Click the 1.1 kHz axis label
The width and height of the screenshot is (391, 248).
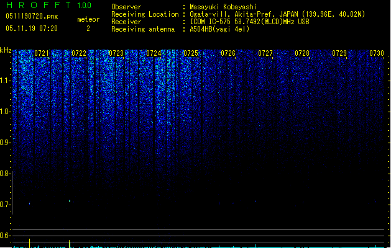(x=5, y=81)
